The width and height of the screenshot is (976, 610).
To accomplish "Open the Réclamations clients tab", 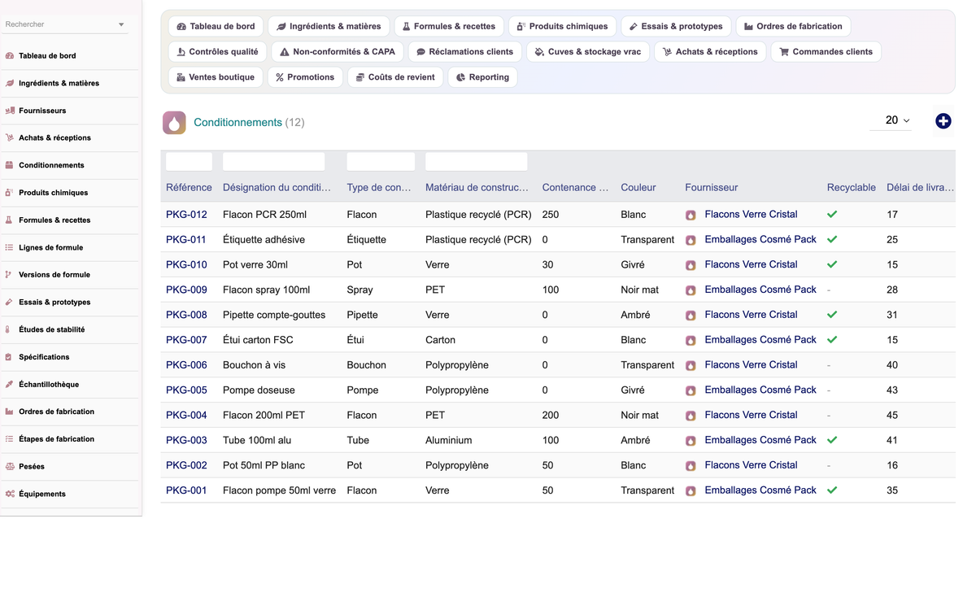I will [x=464, y=51].
